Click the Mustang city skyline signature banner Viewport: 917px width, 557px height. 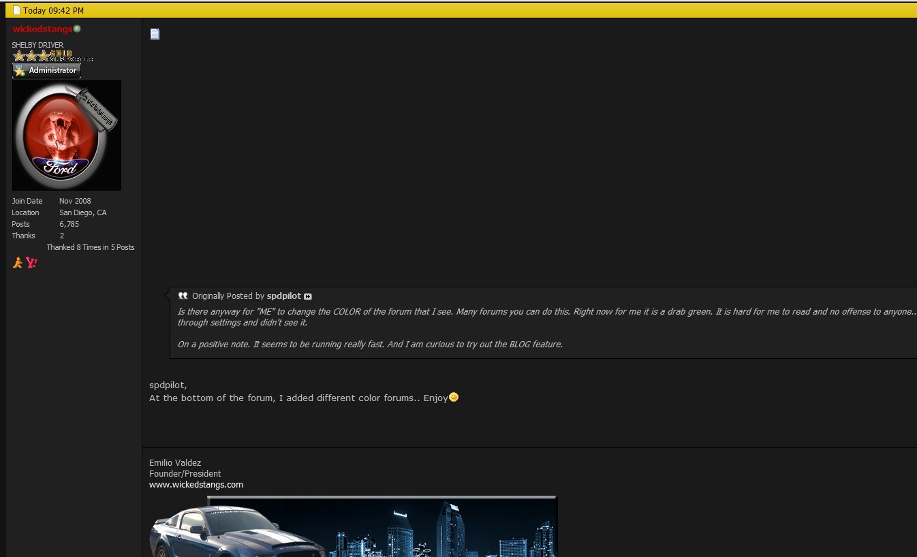[353, 526]
